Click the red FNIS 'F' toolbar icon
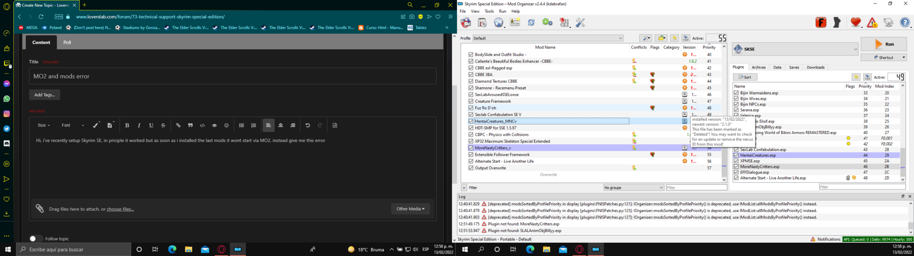 click(821, 22)
